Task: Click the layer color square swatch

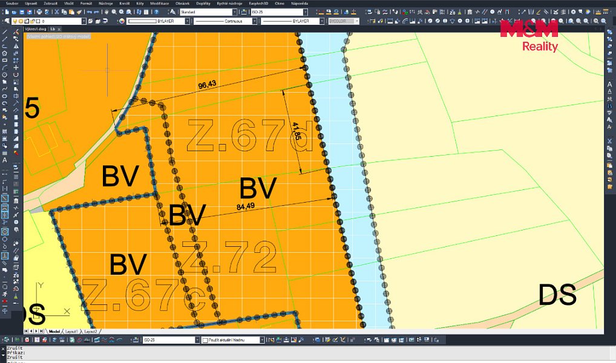Action: click(38, 21)
